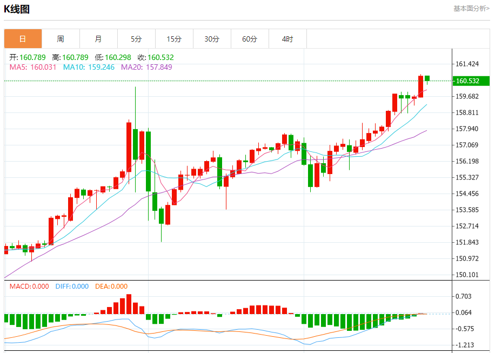
Task: Click the 157.069 price axis label
Action: (467, 145)
